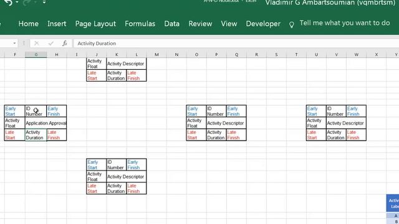
Task: Select column header H
Action: tap(57, 55)
